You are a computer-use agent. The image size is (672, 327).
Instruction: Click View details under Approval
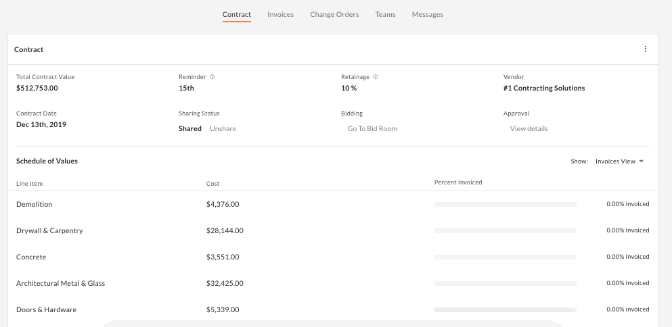(529, 128)
